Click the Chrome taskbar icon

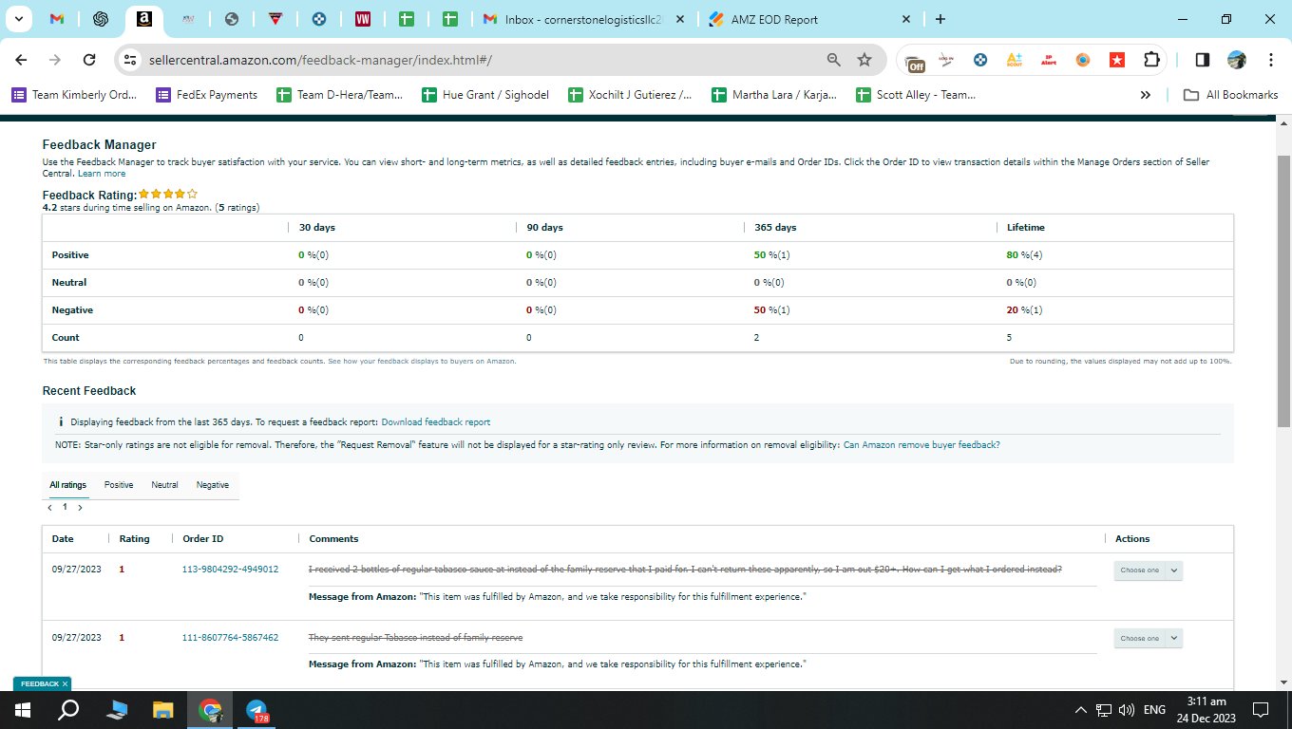pos(210,710)
